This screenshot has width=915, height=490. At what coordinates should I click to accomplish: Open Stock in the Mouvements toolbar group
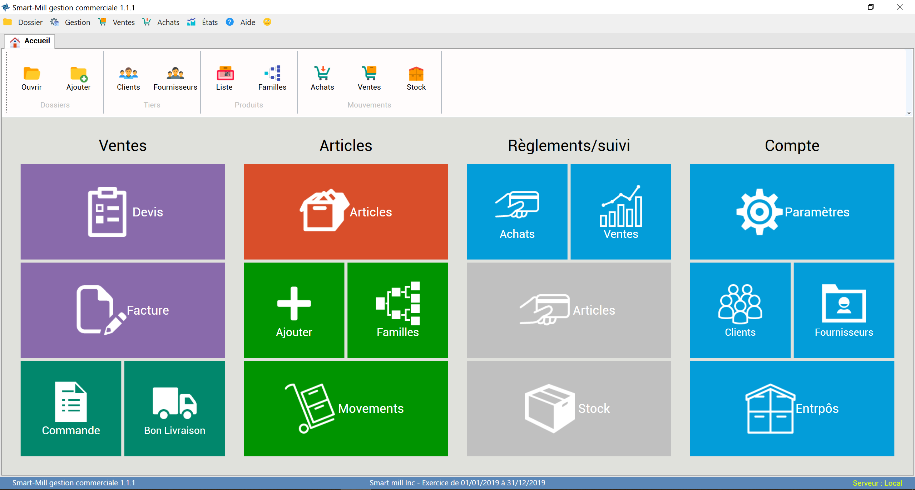pyautogui.click(x=416, y=79)
